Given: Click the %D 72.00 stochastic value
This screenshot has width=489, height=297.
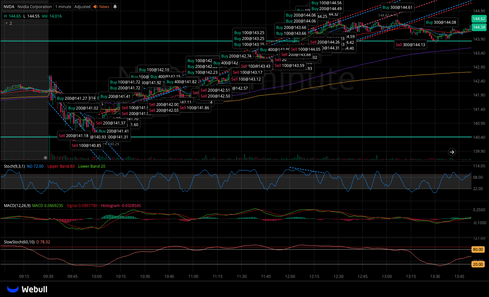Looking at the screenshot, I should [x=35, y=166].
